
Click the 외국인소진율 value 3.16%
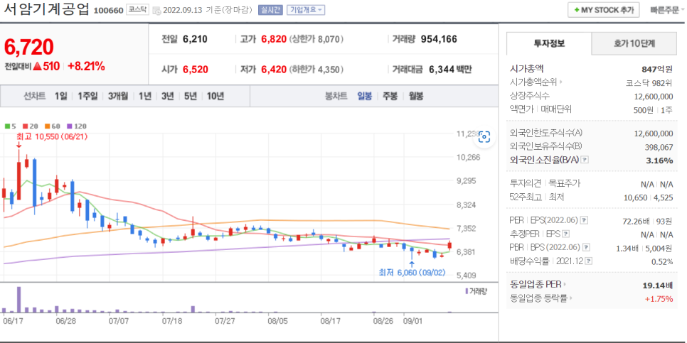659,160
